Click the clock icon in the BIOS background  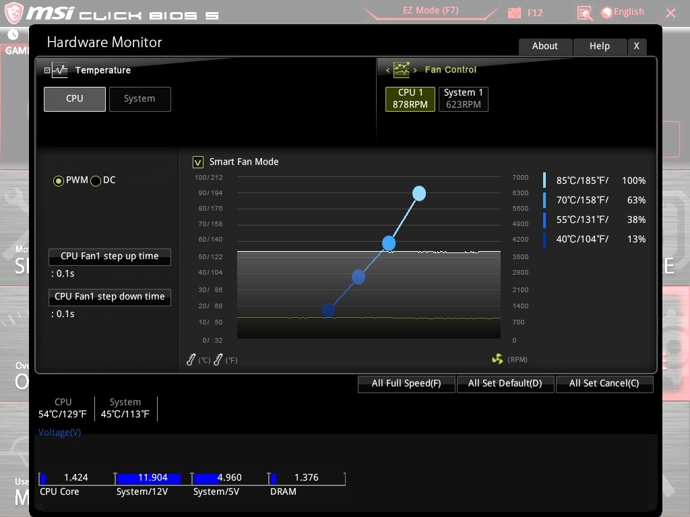coord(13,34)
